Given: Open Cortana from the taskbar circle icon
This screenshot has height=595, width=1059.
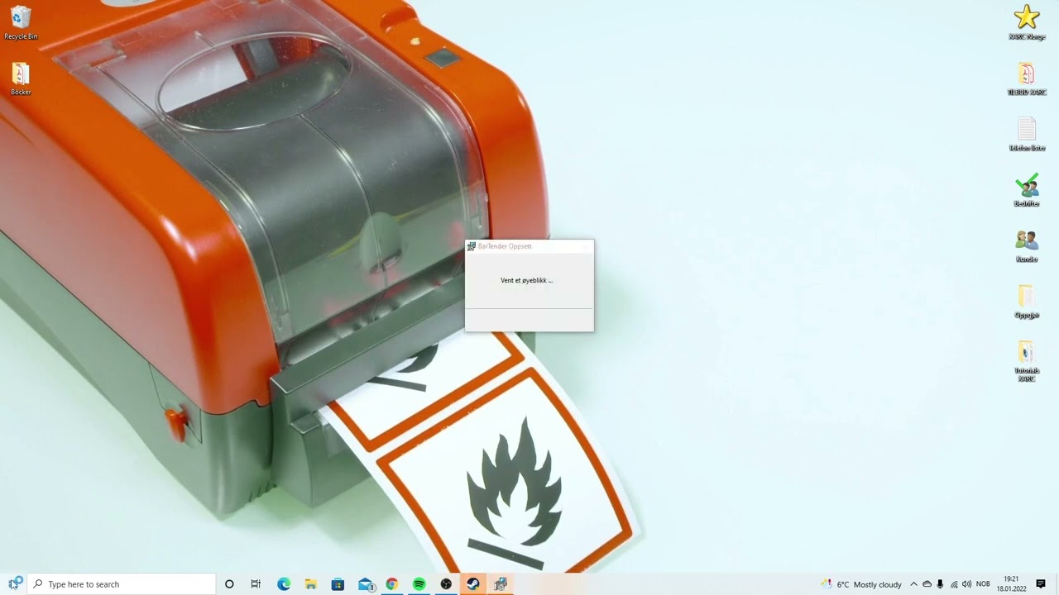Looking at the screenshot, I should 229,584.
